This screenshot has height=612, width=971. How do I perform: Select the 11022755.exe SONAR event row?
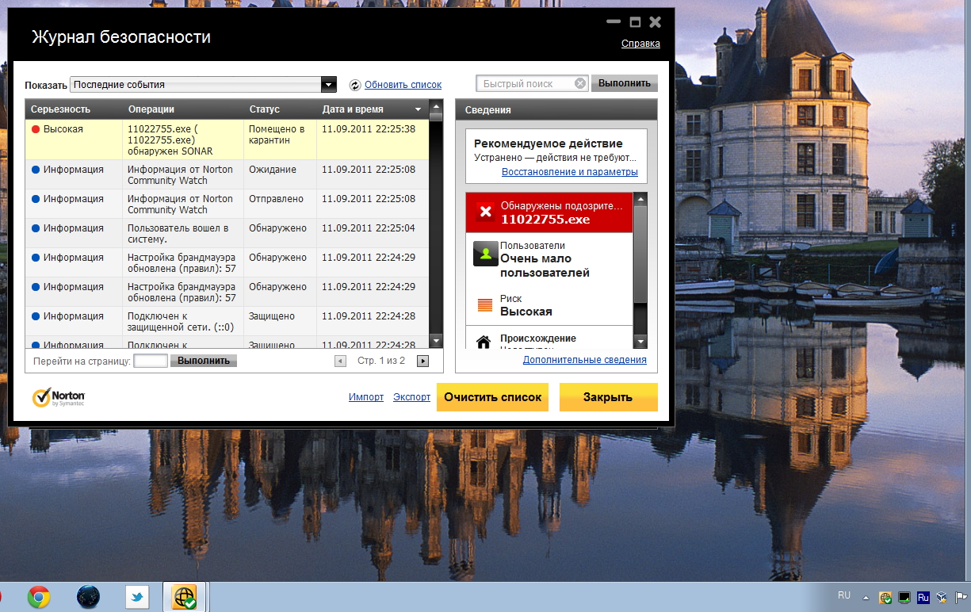(227, 140)
